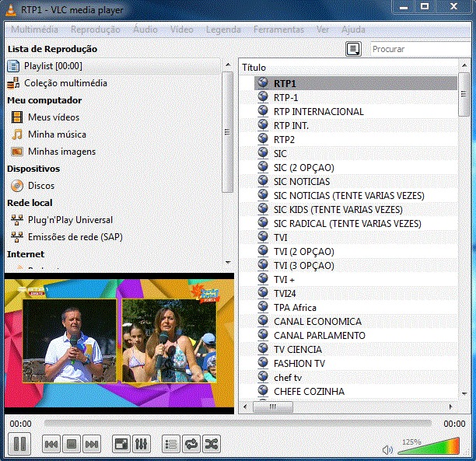Click playlist scroll right arrow
Screen dimensions: 476x461
click(x=450, y=407)
